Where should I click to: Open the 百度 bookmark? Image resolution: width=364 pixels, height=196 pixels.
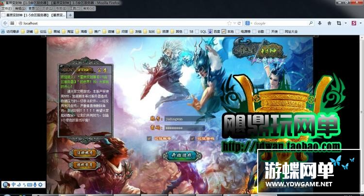point(214,32)
